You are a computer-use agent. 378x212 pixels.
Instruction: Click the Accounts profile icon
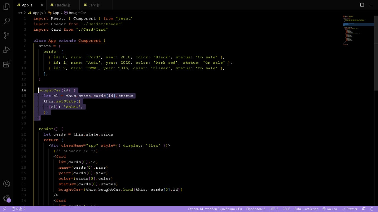pos(6,184)
